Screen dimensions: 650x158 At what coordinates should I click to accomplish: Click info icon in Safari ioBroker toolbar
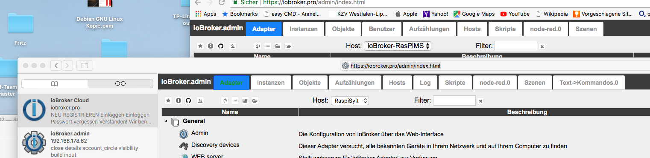coord(178,101)
